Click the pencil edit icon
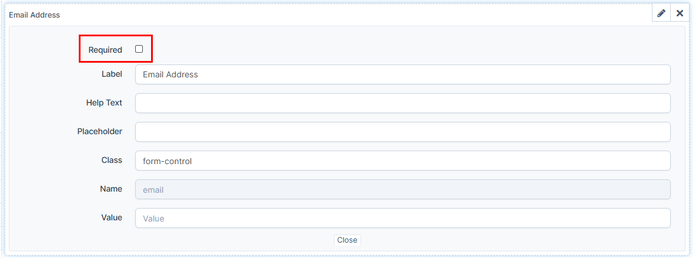The height and width of the screenshot is (259, 696). point(661,13)
